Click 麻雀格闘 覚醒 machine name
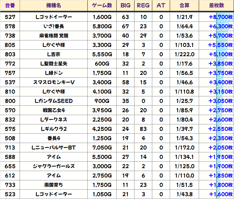The width and height of the screenshot is (234, 199). [54, 36]
